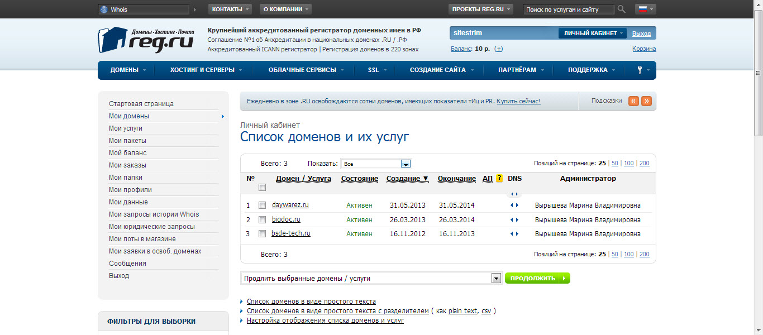Click the yellow question mark help icon
The image size is (763, 335).
499,179
